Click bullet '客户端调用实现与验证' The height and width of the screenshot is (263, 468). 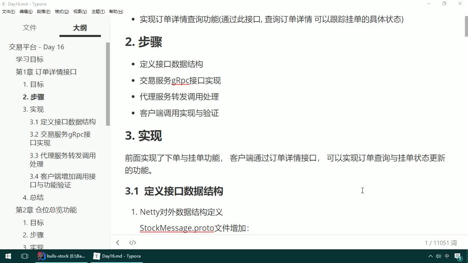pyautogui.click(x=179, y=113)
